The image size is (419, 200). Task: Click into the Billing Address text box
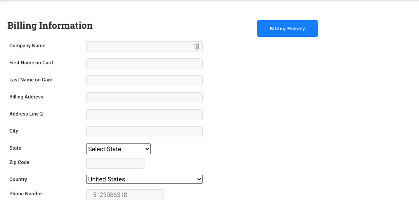tap(144, 98)
